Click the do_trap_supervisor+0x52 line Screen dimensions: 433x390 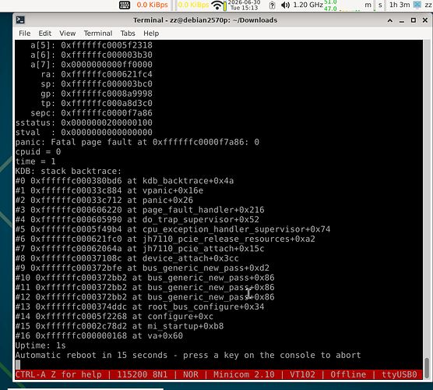137,220
